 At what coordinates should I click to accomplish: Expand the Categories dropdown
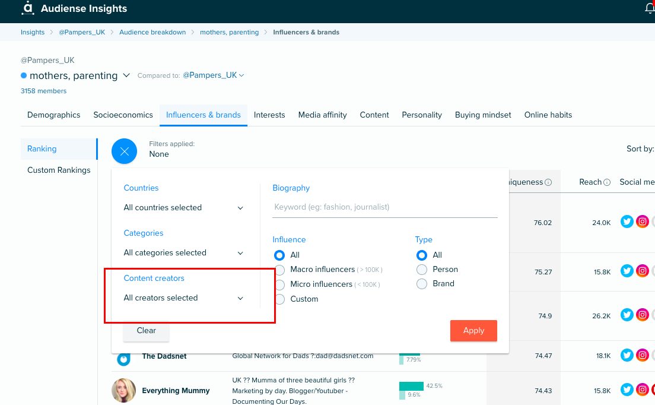[x=183, y=253]
